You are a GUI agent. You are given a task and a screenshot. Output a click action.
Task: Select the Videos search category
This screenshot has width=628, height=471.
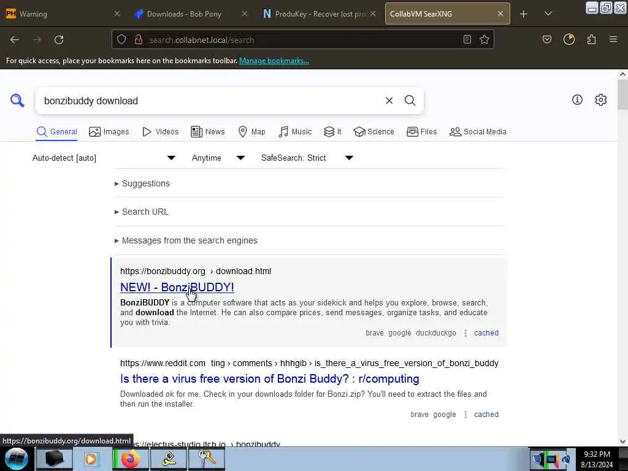point(161,132)
